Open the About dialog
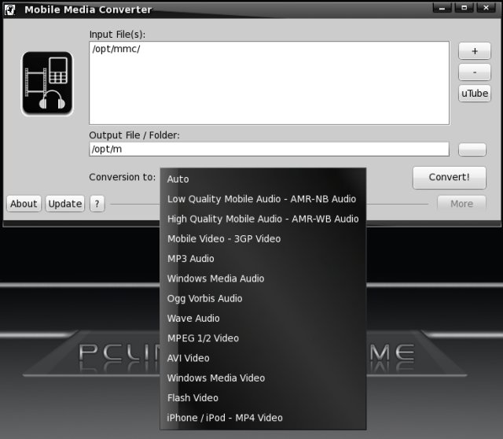 24,204
